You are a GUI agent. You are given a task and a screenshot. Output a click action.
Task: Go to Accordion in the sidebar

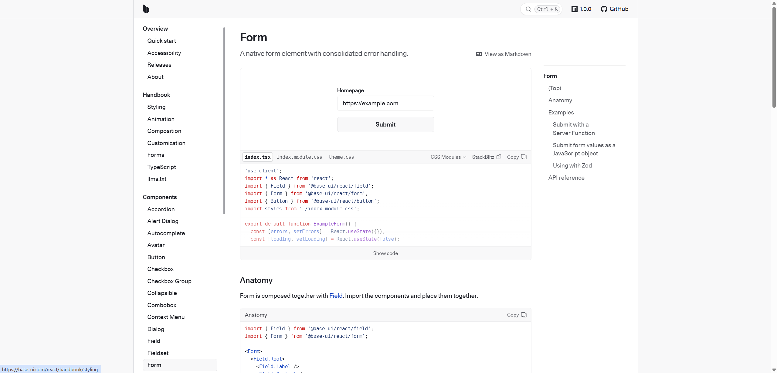pyautogui.click(x=161, y=209)
